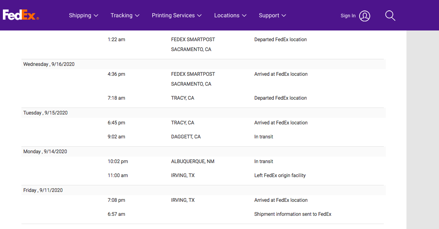Click FEDEX SMARTPOST in the 4:36 pm row
The width and height of the screenshot is (439, 229).
coord(193,74)
